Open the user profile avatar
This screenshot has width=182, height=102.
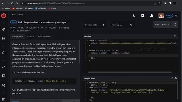[x=161, y=16]
